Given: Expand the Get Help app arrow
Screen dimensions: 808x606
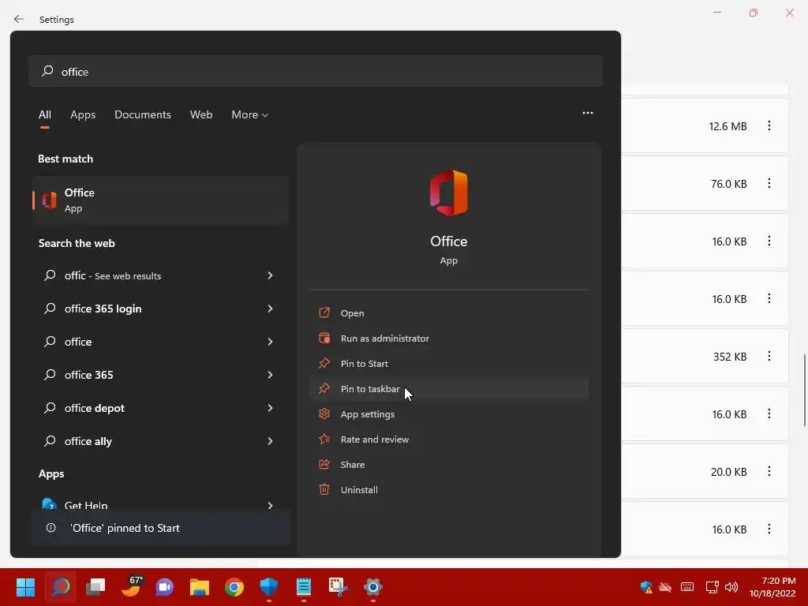Looking at the screenshot, I should [270, 506].
